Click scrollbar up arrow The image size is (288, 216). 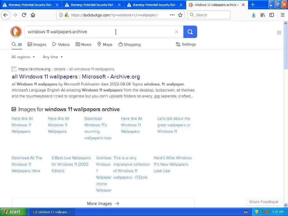(x=285, y=23)
